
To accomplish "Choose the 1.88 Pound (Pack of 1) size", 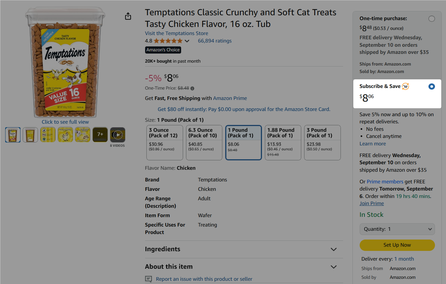I will pyautogui.click(x=283, y=142).
